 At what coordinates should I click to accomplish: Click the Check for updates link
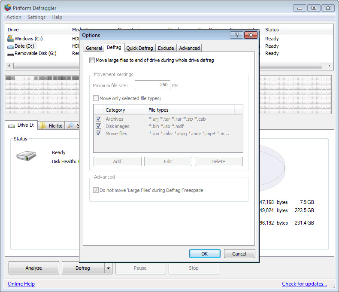click(304, 284)
